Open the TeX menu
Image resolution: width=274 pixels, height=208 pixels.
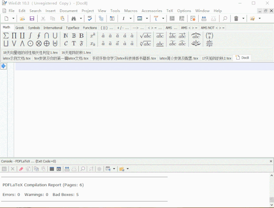[170, 10]
